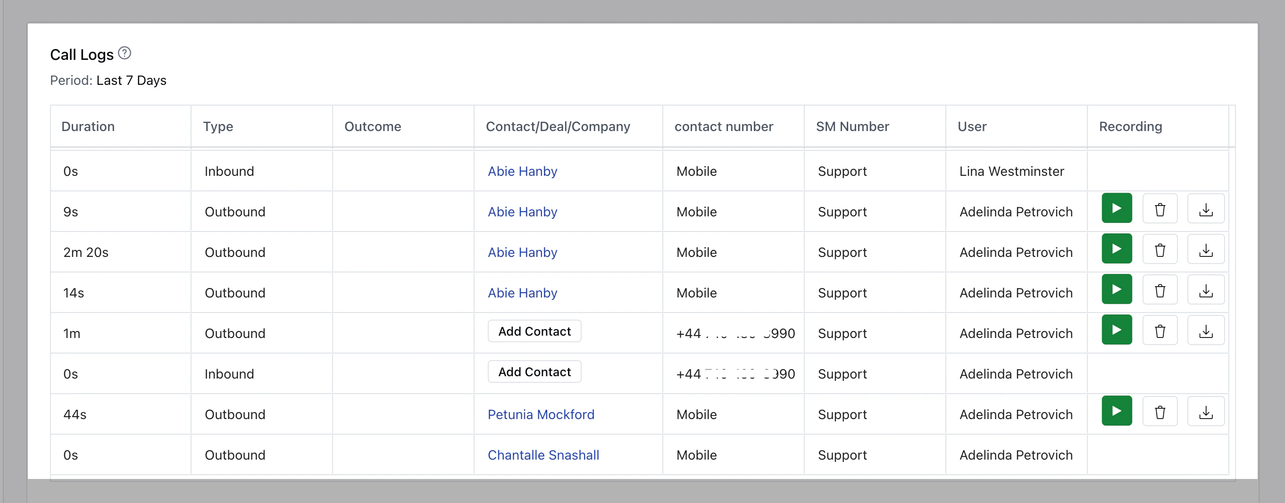Play the 44s Petunia Mockford recording
The width and height of the screenshot is (1285, 503).
[x=1117, y=411]
